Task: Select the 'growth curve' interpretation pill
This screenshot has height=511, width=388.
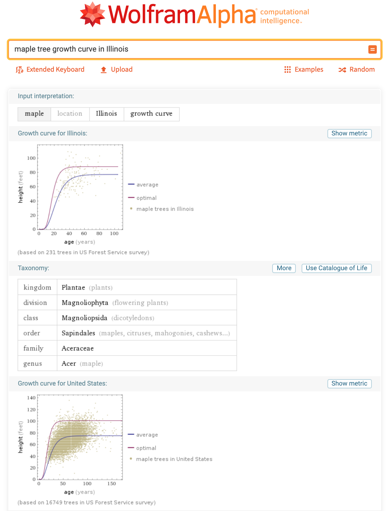Action: point(151,114)
